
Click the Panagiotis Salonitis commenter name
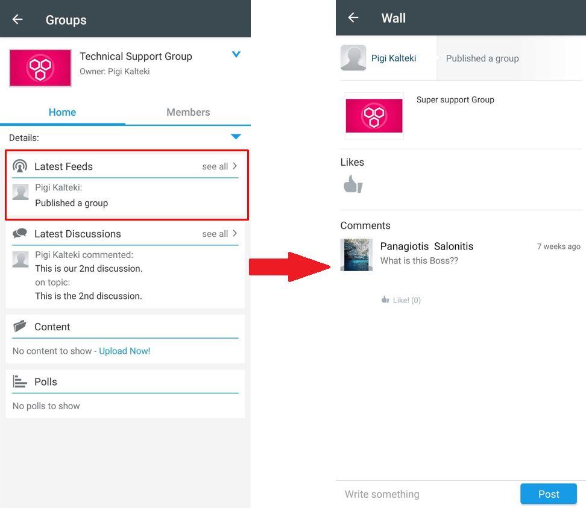[x=427, y=246]
